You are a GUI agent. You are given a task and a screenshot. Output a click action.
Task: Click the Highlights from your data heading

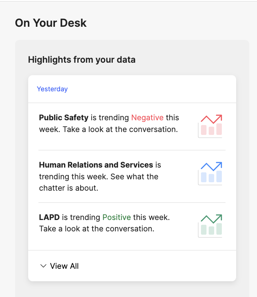click(82, 60)
